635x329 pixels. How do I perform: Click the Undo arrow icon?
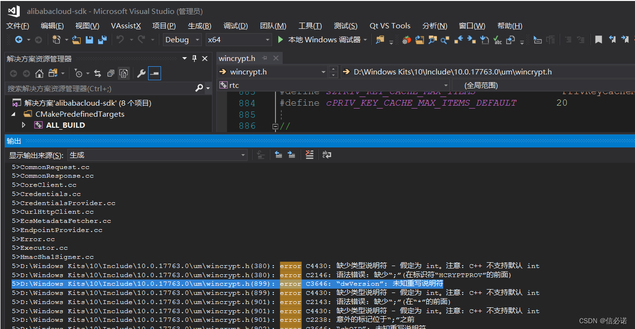coord(120,40)
